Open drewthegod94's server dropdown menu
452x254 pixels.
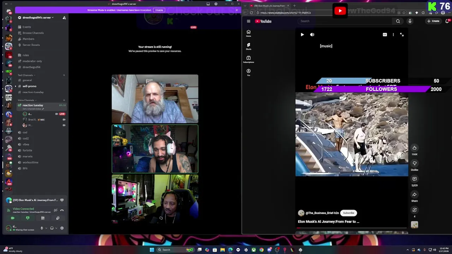[38, 18]
